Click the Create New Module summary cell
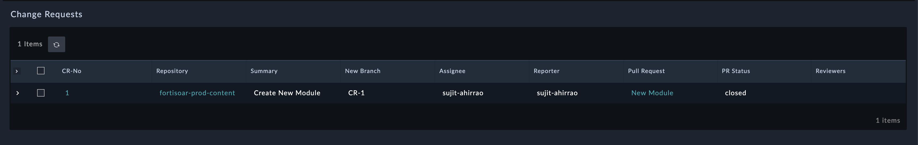The height and width of the screenshot is (145, 918). 287,93
